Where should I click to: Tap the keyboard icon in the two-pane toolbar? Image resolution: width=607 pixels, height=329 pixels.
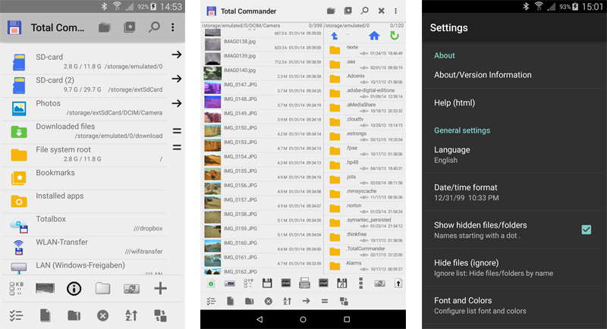pos(304,284)
